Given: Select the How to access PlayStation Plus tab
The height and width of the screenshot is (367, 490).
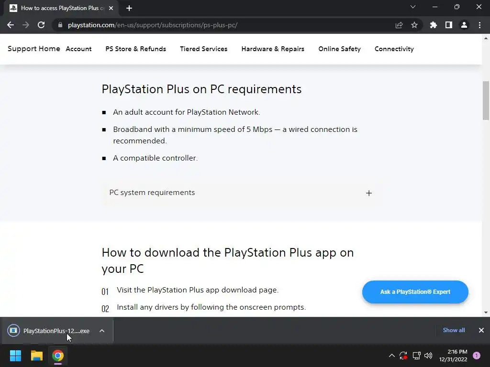Looking at the screenshot, I should coord(61,8).
